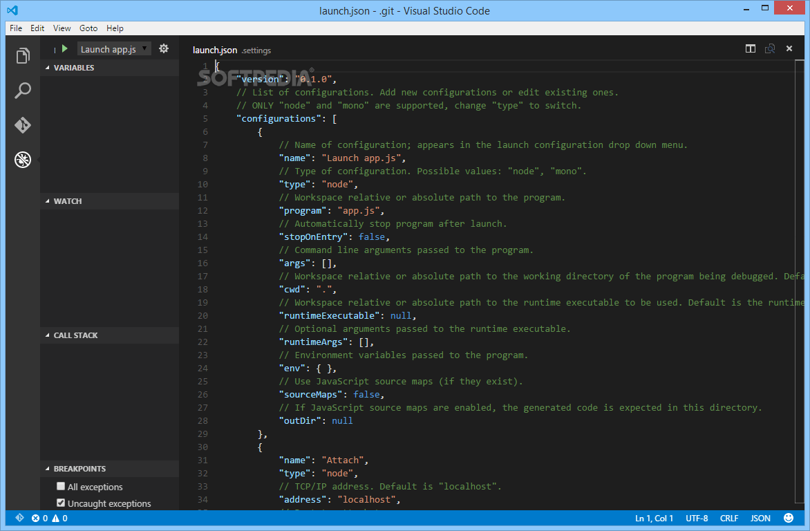Change the CRLF line ending setting
810x531 pixels.
(x=729, y=518)
